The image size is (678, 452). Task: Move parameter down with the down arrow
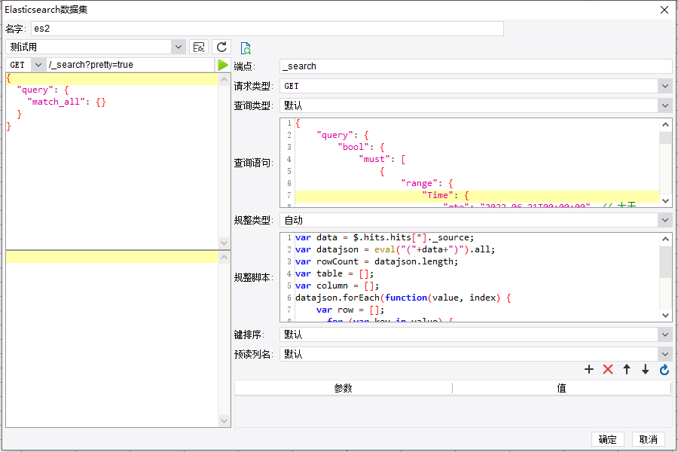click(x=645, y=369)
